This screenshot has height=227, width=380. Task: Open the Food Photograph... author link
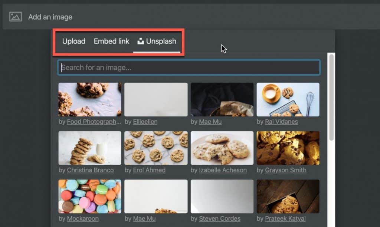tap(94, 122)
